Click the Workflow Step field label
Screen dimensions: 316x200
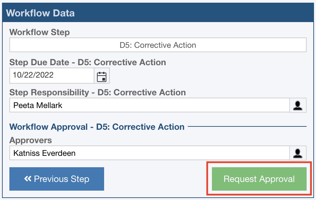39,32
